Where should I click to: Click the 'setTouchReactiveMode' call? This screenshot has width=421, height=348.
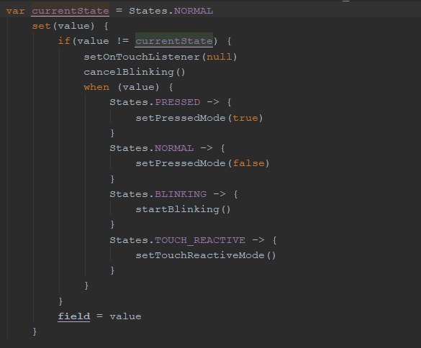coord(200,255)
